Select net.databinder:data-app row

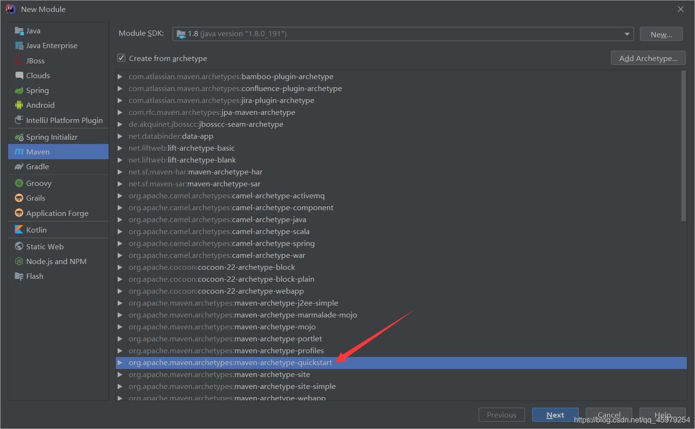click(401, 136)
